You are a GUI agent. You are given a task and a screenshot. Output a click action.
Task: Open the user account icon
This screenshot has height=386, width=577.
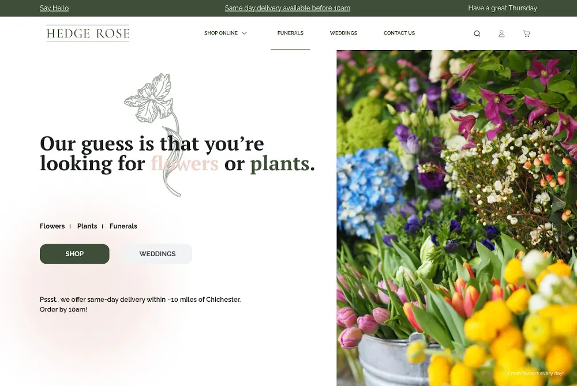click(501, 33)
